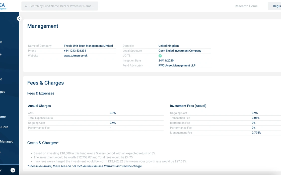The width and height of the screenshot is (281, 175).
Task: Collapse the sidebar with the chevron arrow
Action: [19, 18]
